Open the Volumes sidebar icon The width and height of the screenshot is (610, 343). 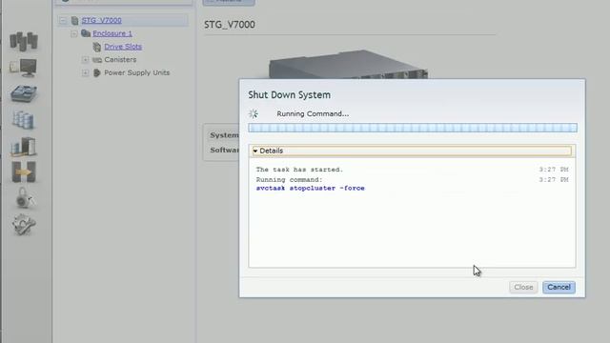(23, 119)
